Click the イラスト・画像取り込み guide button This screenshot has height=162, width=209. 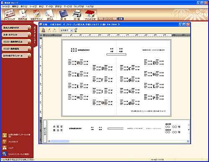coord(16,42)
